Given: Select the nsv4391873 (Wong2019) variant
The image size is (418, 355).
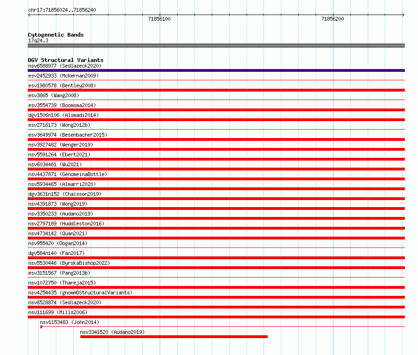Looking at the screenshot, I should [58, 204].
